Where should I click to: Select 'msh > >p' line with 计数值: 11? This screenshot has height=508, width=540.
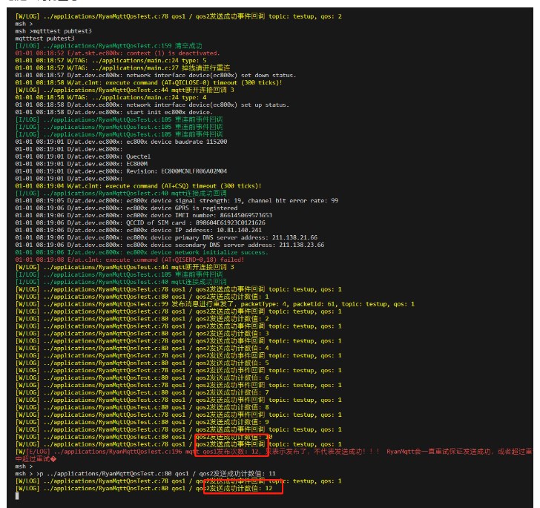point(145,474)
